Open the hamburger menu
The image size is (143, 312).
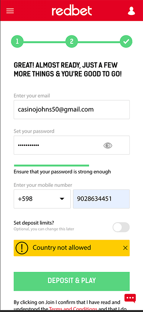[x=10, y=11]
